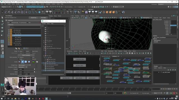
Task: Play the animation backwards
Action: (x=168, y=89)
